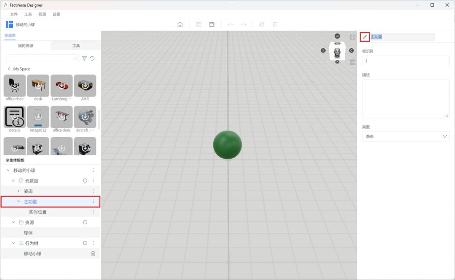The height and width of the screenshot is (280, 455).
Task: Switch to the 工具 tab in resource library
Action: click(x=76, y=46)
